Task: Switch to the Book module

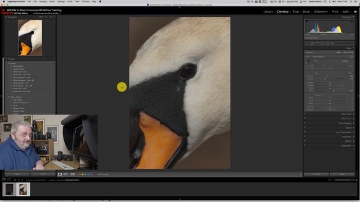Action: click(306, 12)
